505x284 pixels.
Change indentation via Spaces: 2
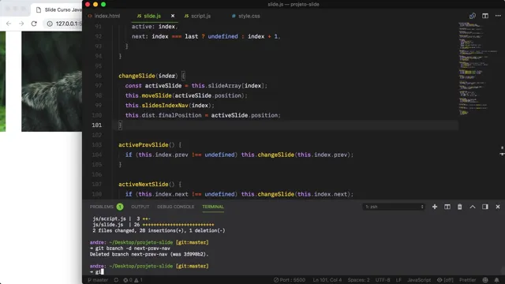tap(358, 280)
